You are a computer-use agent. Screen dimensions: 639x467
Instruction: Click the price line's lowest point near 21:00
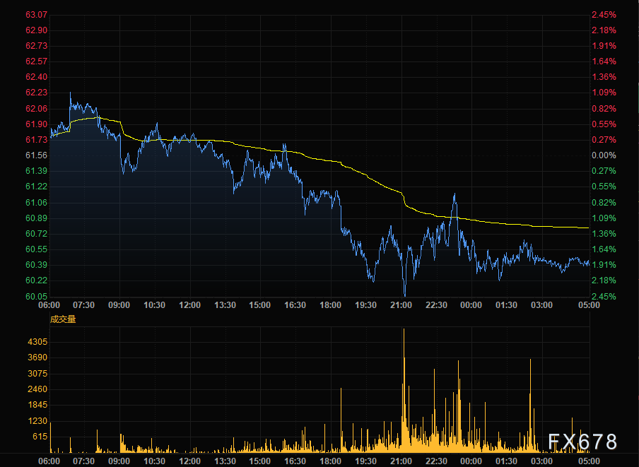(404, 295)
